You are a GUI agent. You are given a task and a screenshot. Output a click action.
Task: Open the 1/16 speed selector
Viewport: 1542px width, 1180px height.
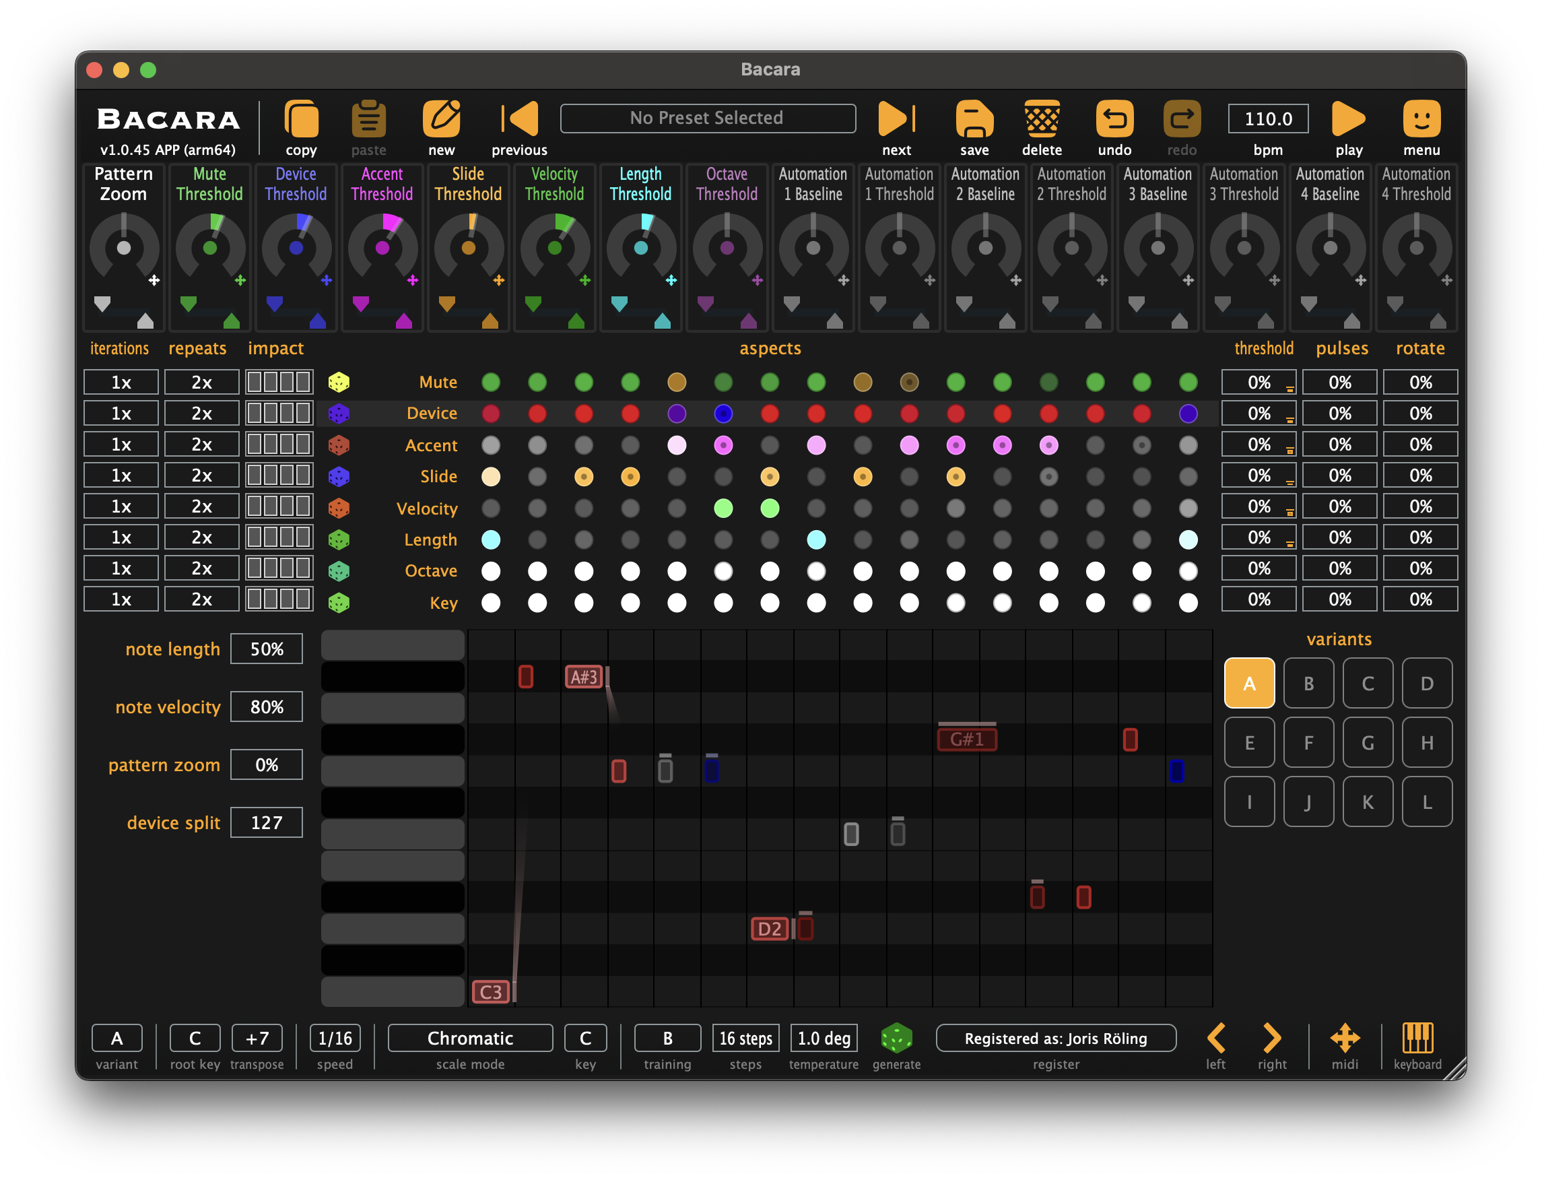[335, 1037]
